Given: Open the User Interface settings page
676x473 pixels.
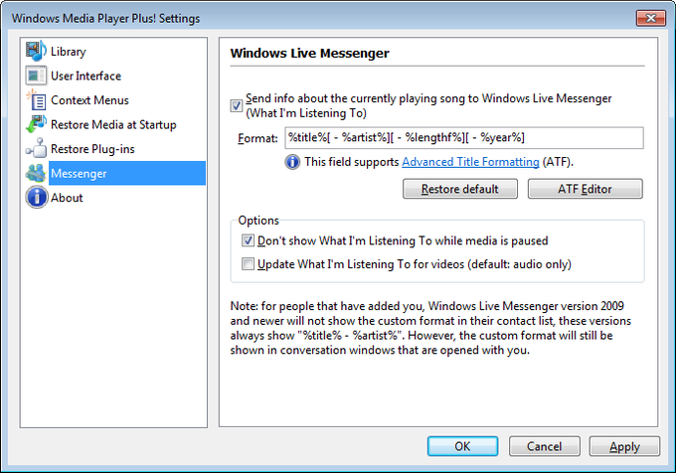Looking at the screenshot, I should (85, 76).
